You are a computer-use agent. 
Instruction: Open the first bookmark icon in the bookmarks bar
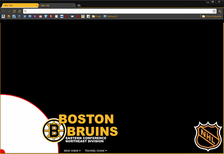[x=3, y=16]
